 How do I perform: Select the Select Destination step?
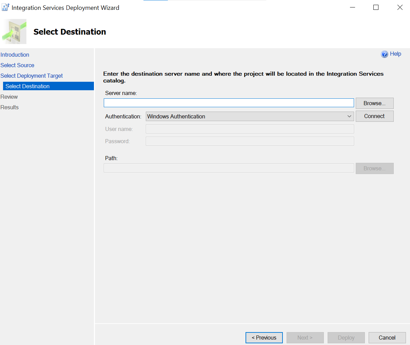coord(48,86)
